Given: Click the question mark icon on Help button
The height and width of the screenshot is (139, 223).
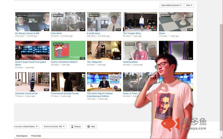Looking at the screenshot, I should pyautogui.click(x=89, y=126).
